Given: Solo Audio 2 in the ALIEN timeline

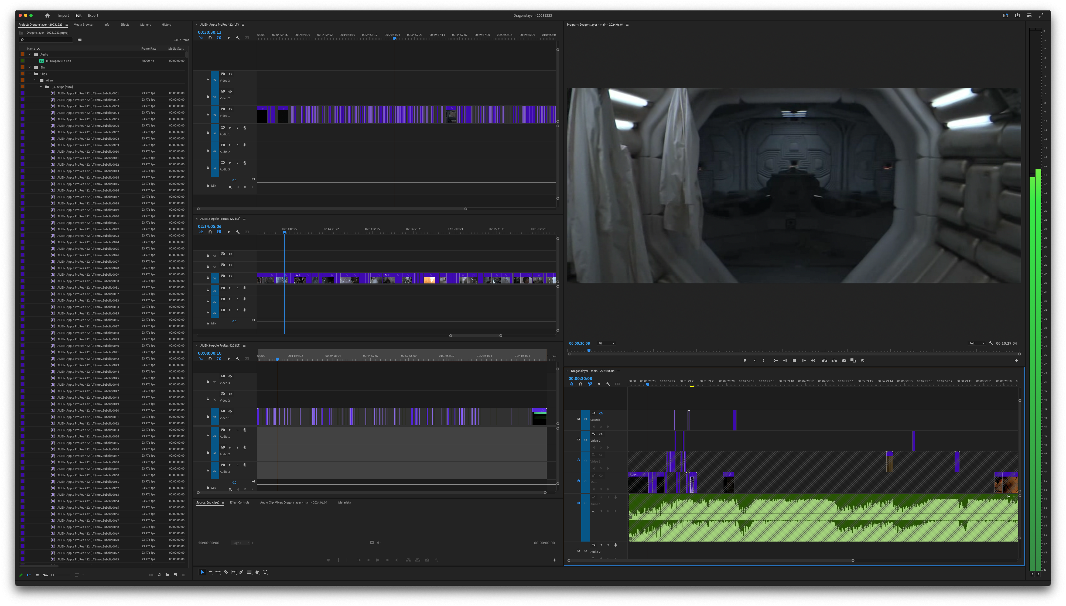Looking at the screenshot, I should pyautogui.click(x=238, y=145).
